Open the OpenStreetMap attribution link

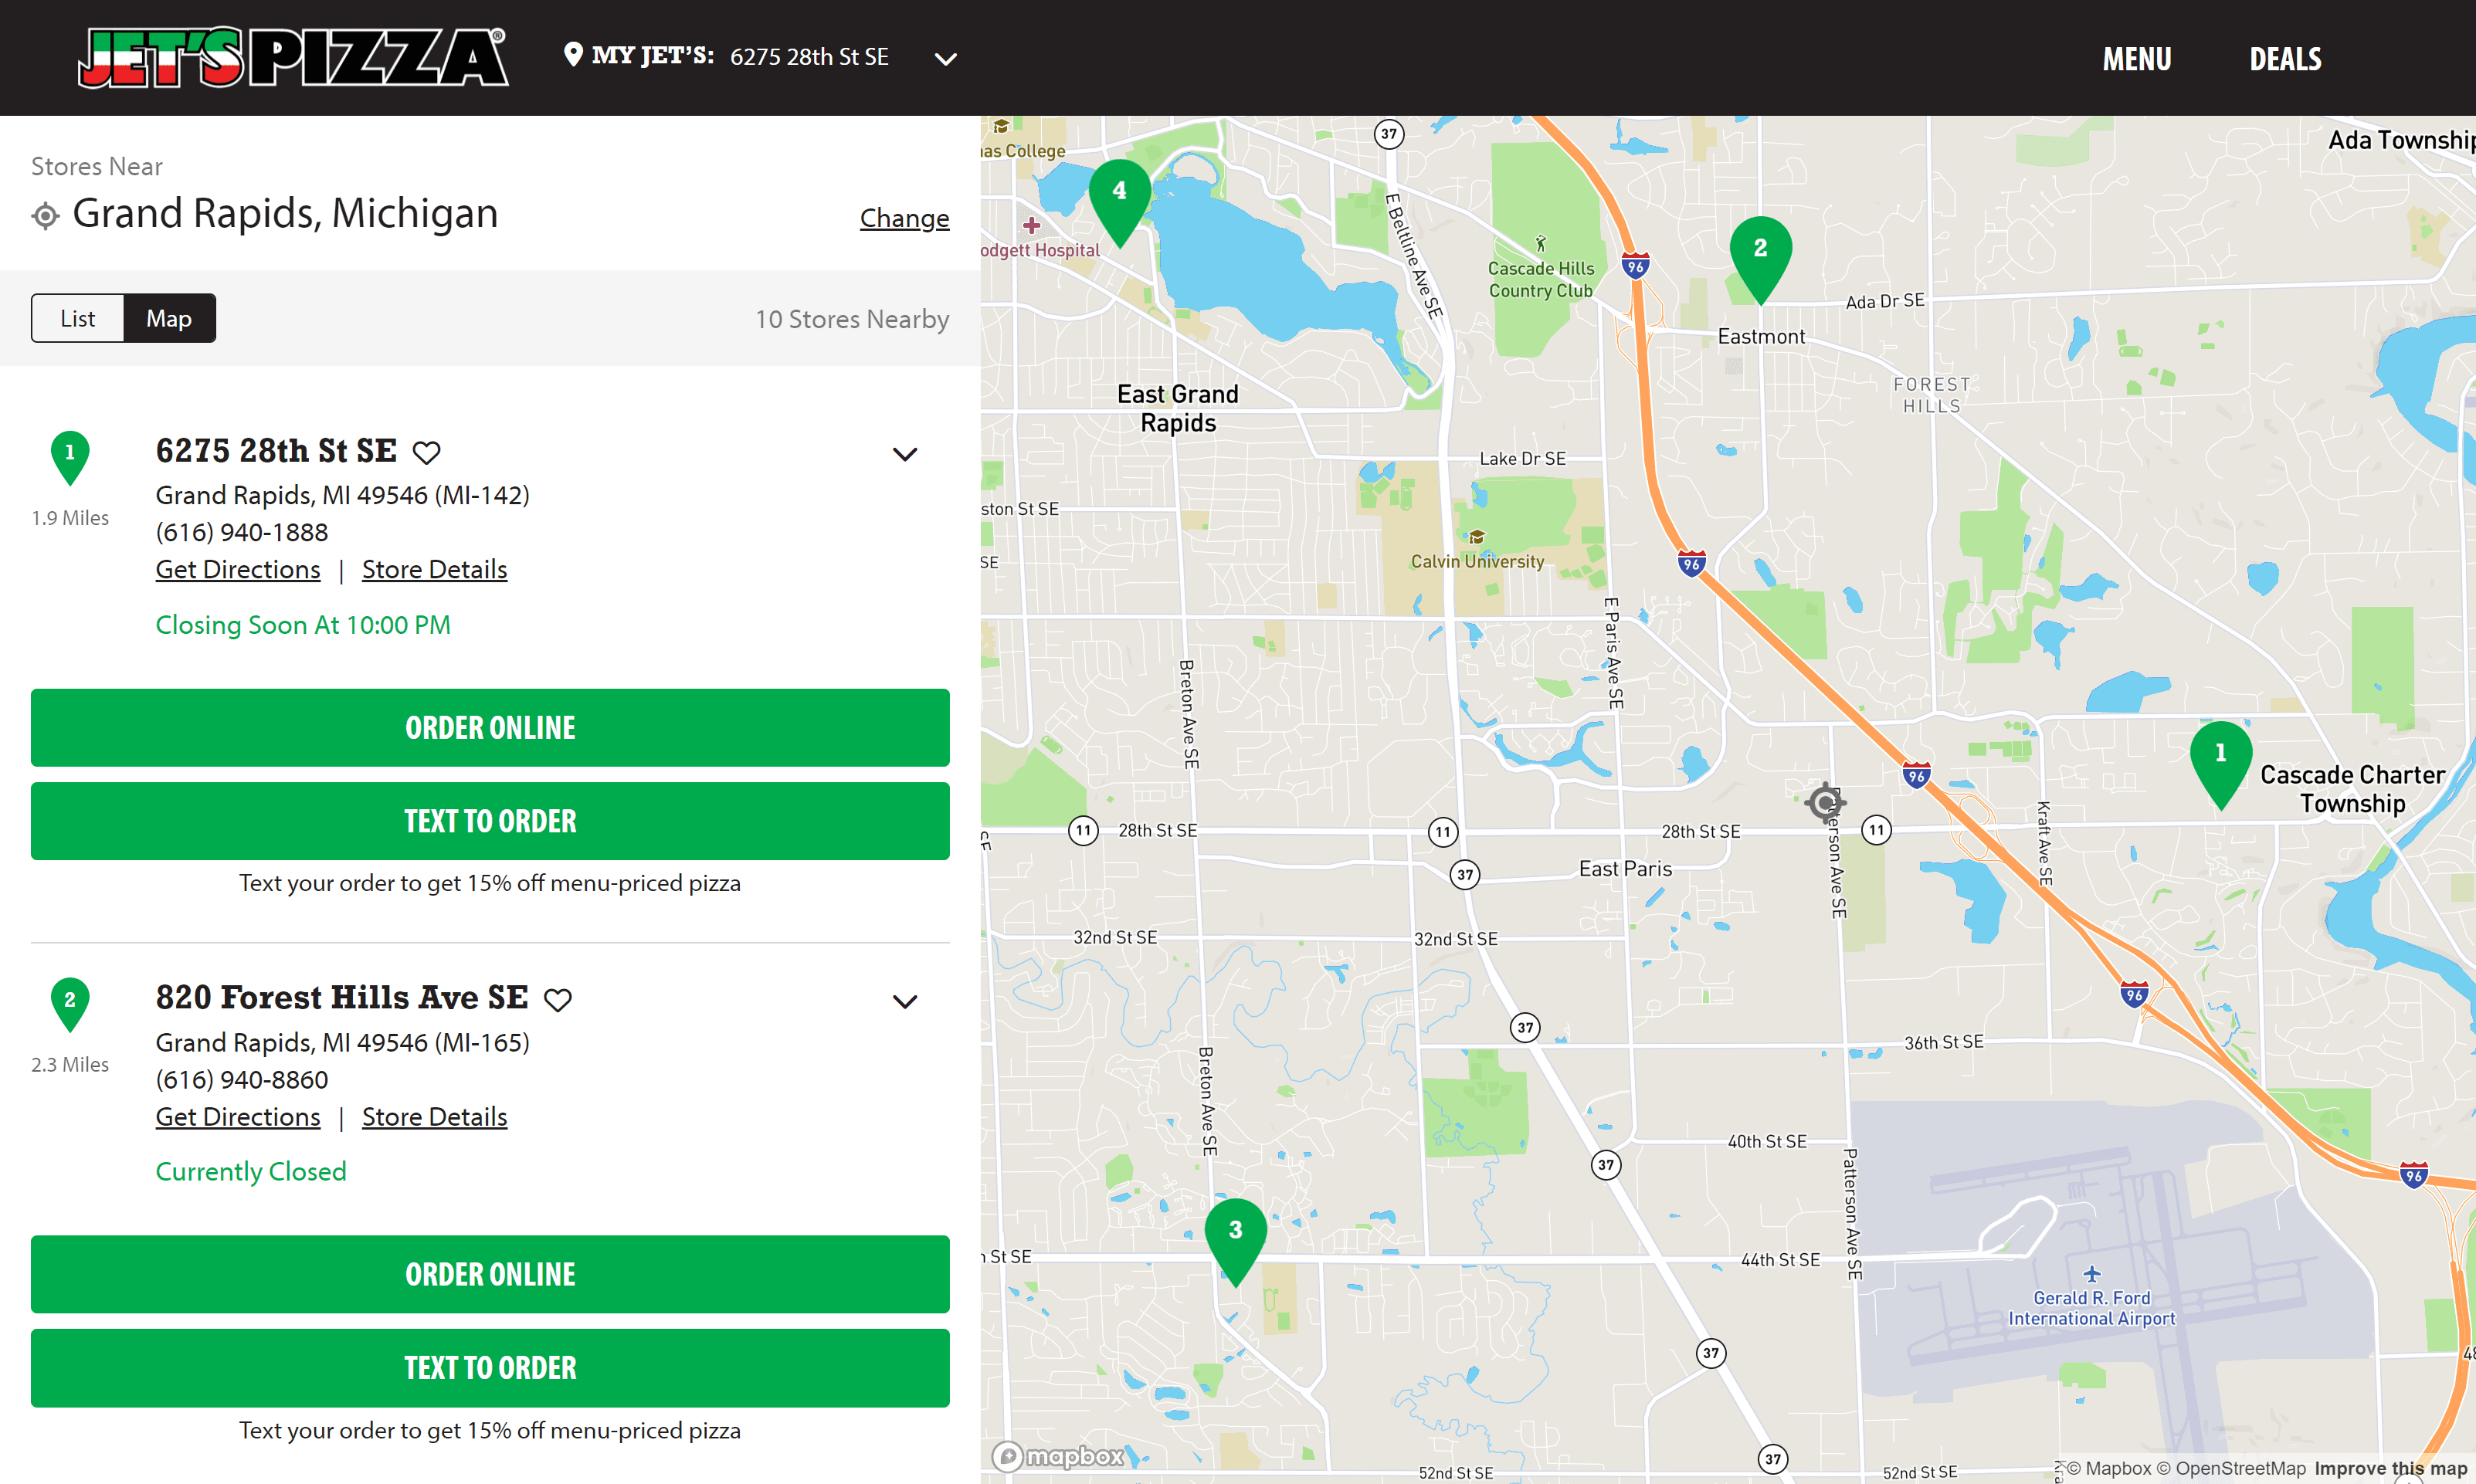click(x=2231, y=1468)
